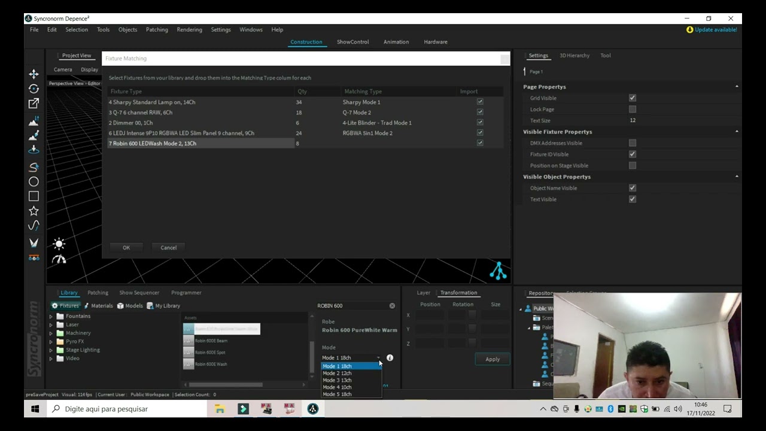
Task: Expand the Stage Lighting folder
Action: tap(51, 350)
